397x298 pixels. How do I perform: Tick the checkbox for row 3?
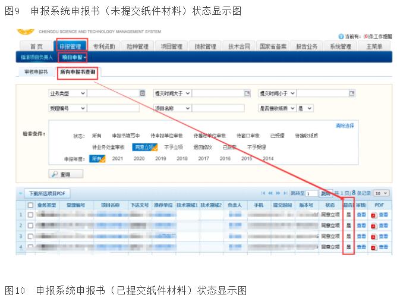(x=30, y=236)
